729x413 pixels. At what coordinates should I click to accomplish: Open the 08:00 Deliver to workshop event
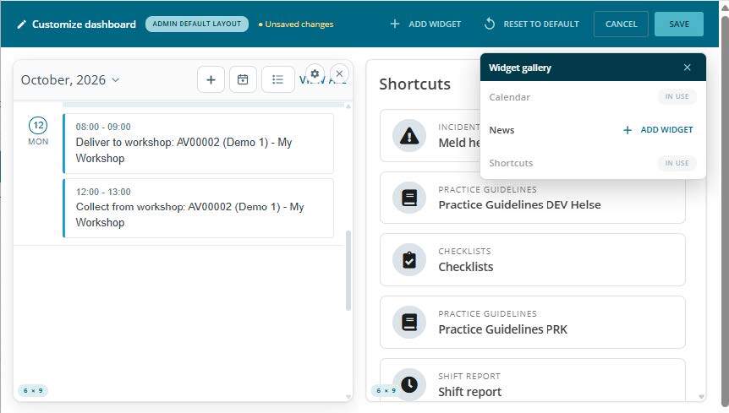(x=199, y=144)
